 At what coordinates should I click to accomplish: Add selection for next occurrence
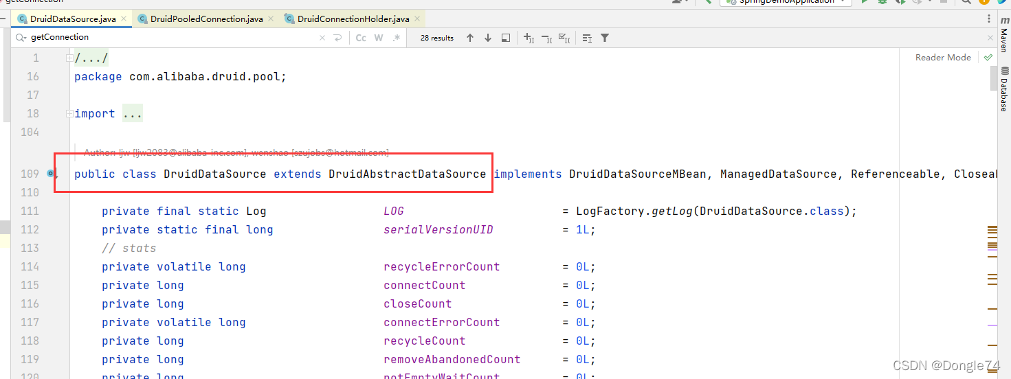click(x=529, y=38)
